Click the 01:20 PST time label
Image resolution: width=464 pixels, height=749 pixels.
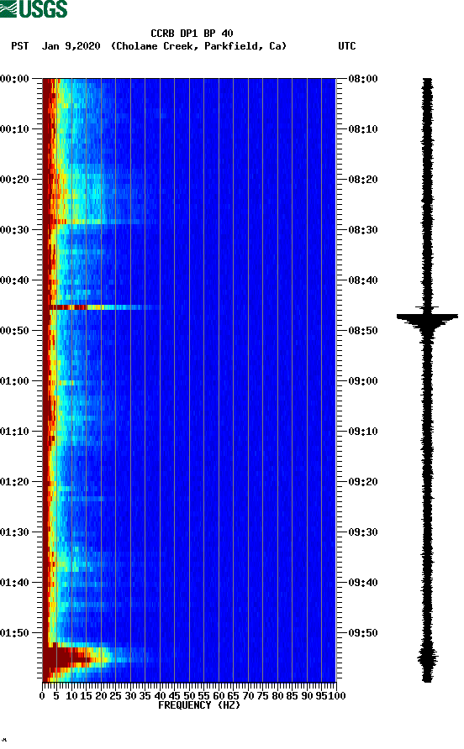(x=15, y=482)
